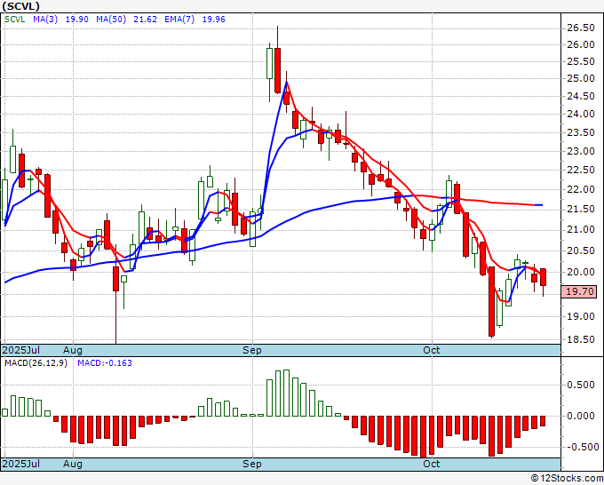Click the -0.500 MACD axis label
Viewport: 604px width, 485px height.
[x=579, y=447]
